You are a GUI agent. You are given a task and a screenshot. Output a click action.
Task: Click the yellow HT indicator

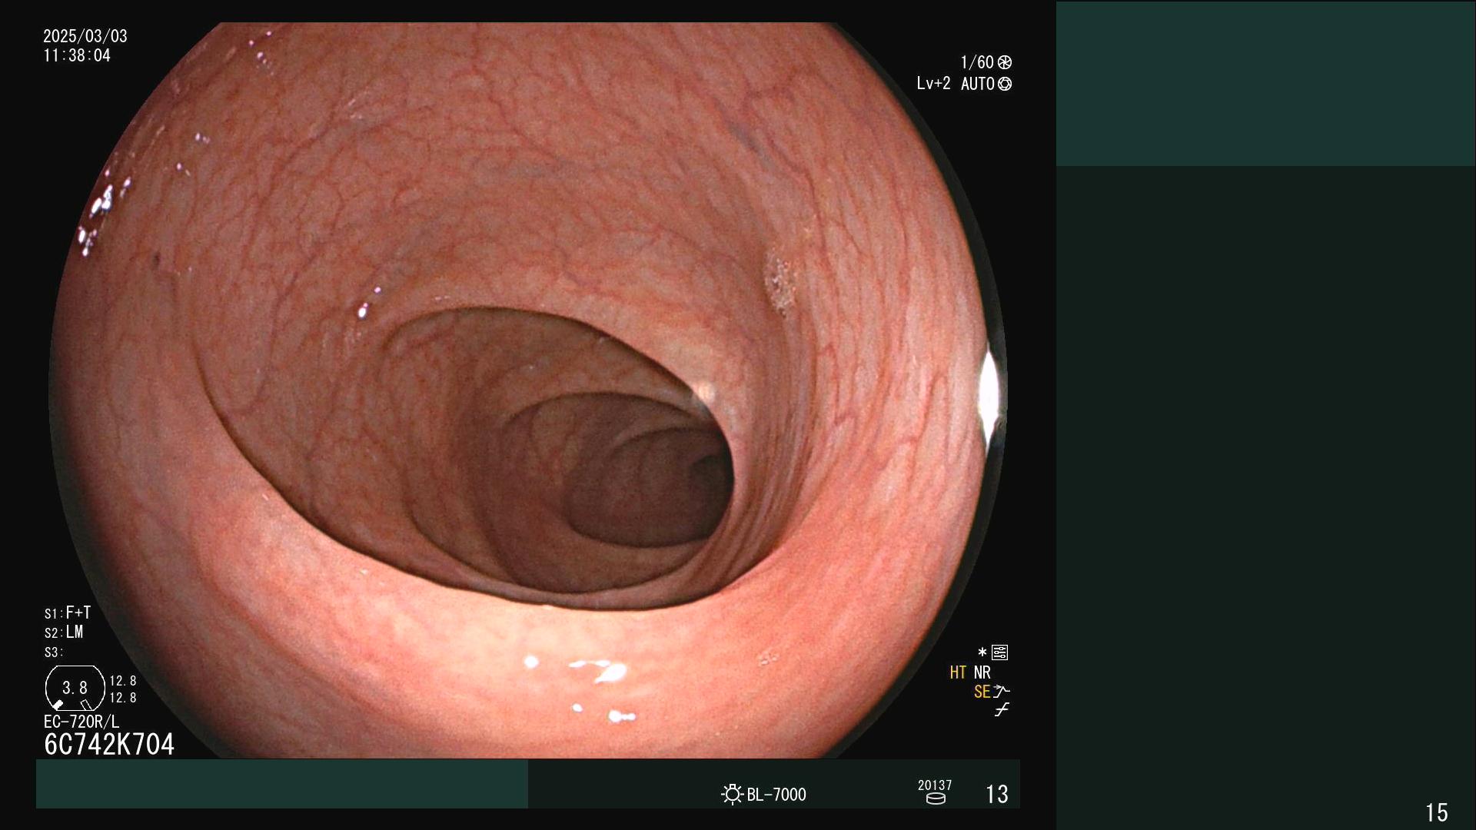point(958,672)
